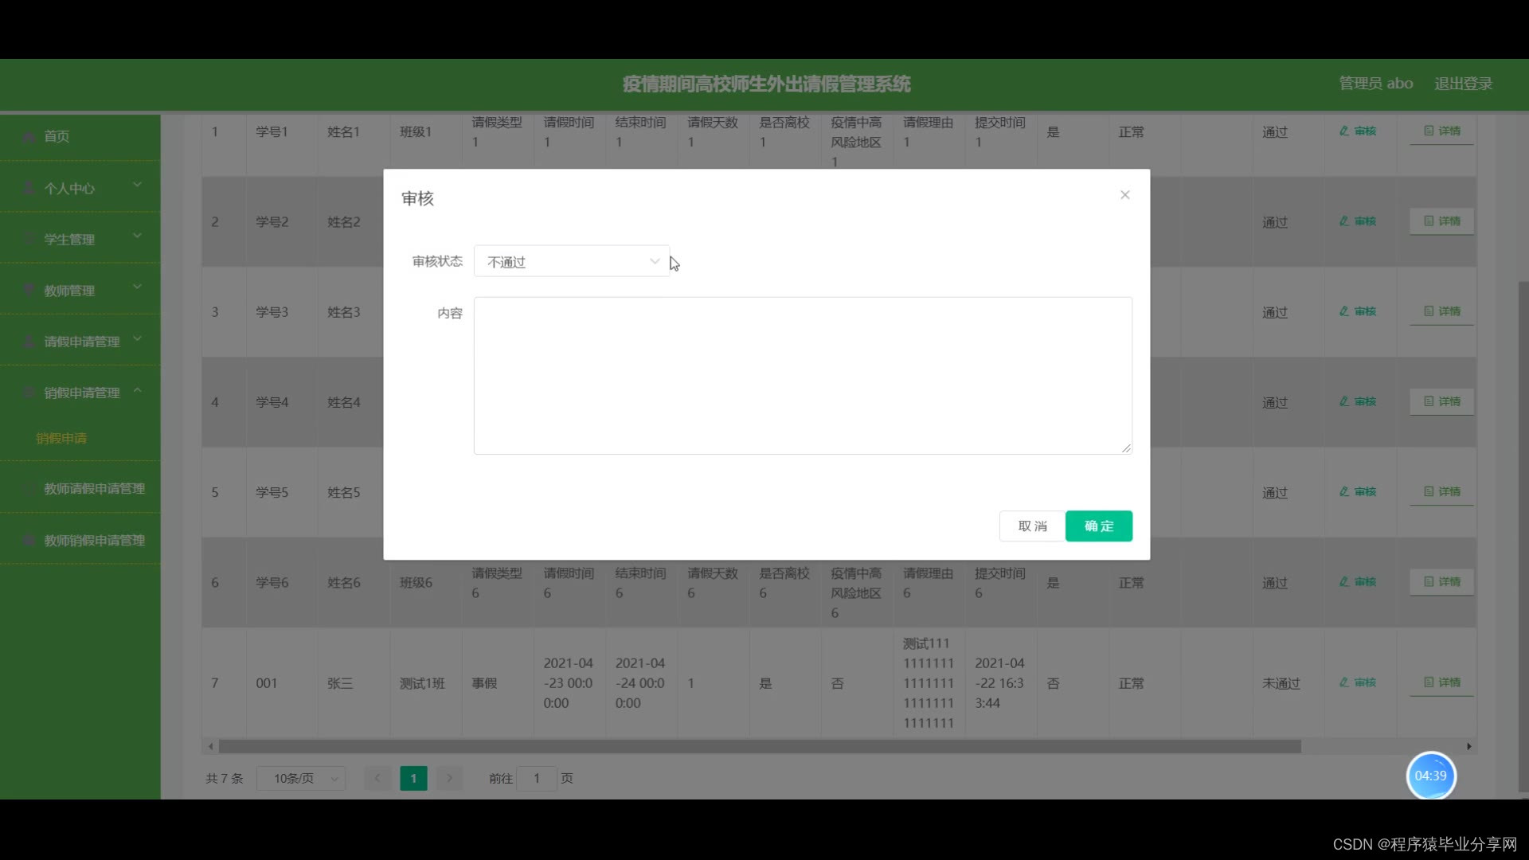Viewport: 1529px width, 860px height.
Task: Select 销假申请 submenu item
Action: tap(61, 438)
